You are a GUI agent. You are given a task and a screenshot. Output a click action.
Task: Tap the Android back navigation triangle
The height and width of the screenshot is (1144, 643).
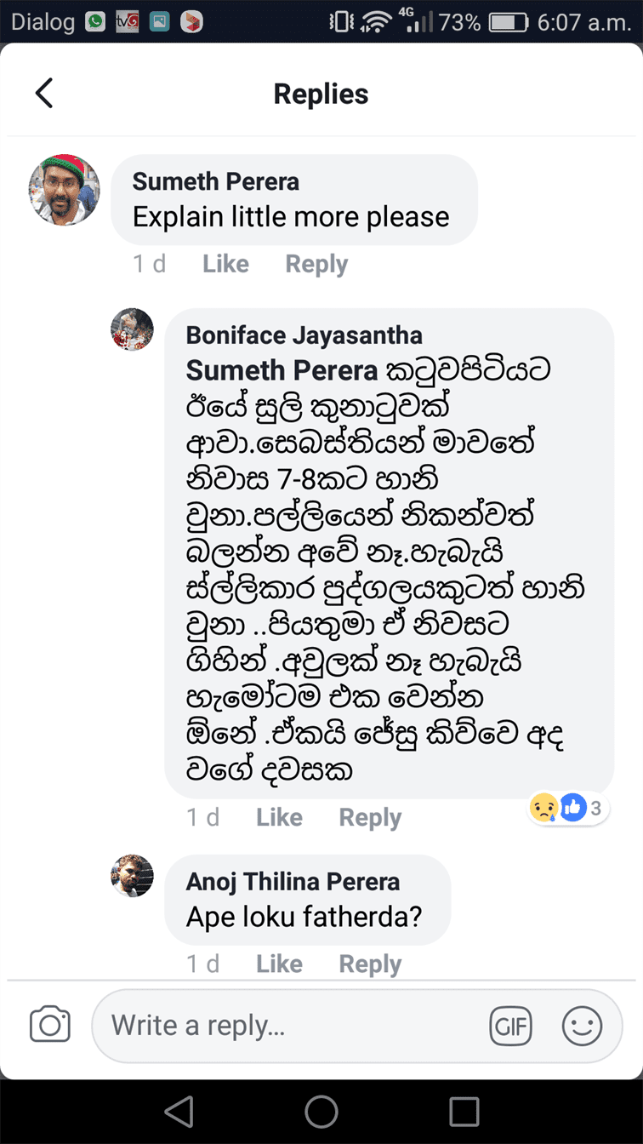pyautogui.click(x=179, y=1112)
